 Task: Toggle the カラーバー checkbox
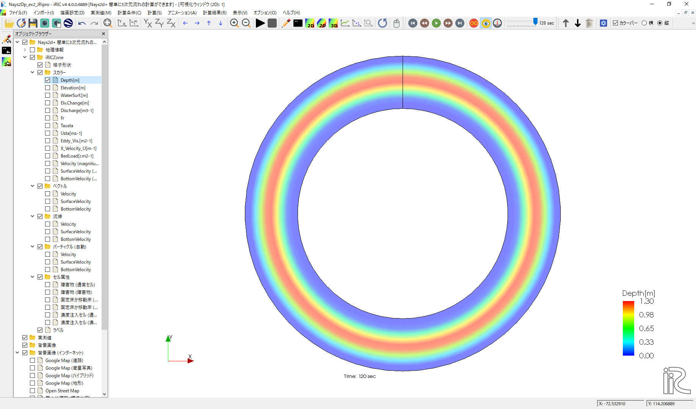pos(616,23)
